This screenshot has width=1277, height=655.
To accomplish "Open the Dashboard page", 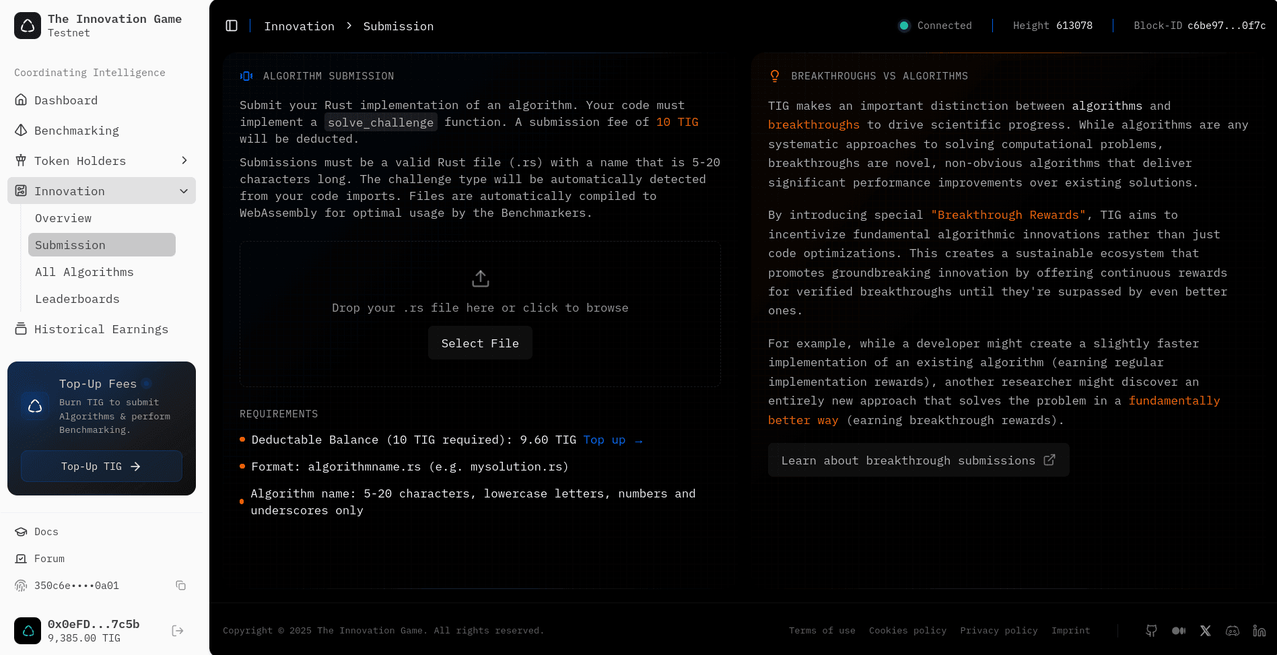I will coord(66,100).
